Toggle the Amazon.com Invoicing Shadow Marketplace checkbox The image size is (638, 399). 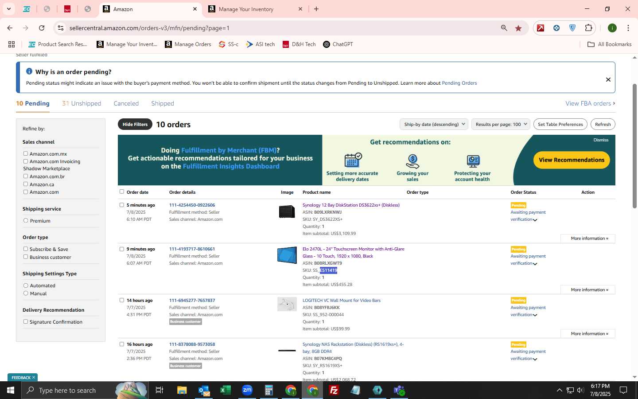point(26,161)
